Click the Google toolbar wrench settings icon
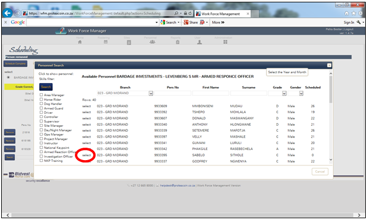 (359, 22)
